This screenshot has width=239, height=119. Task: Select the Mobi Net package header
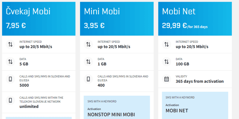coord(195,19)
